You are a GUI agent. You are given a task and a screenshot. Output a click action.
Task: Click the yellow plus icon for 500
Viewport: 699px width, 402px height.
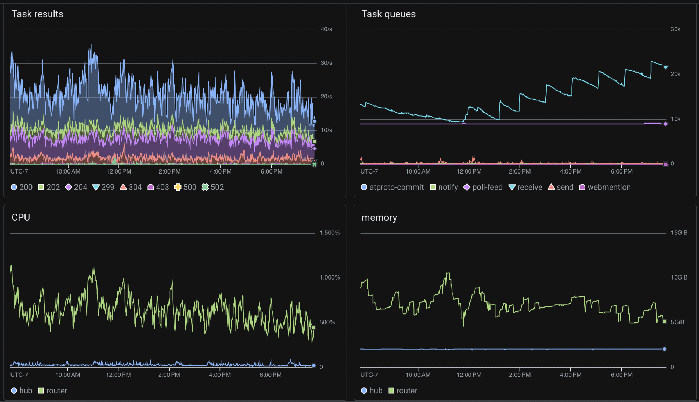[178, 187]
